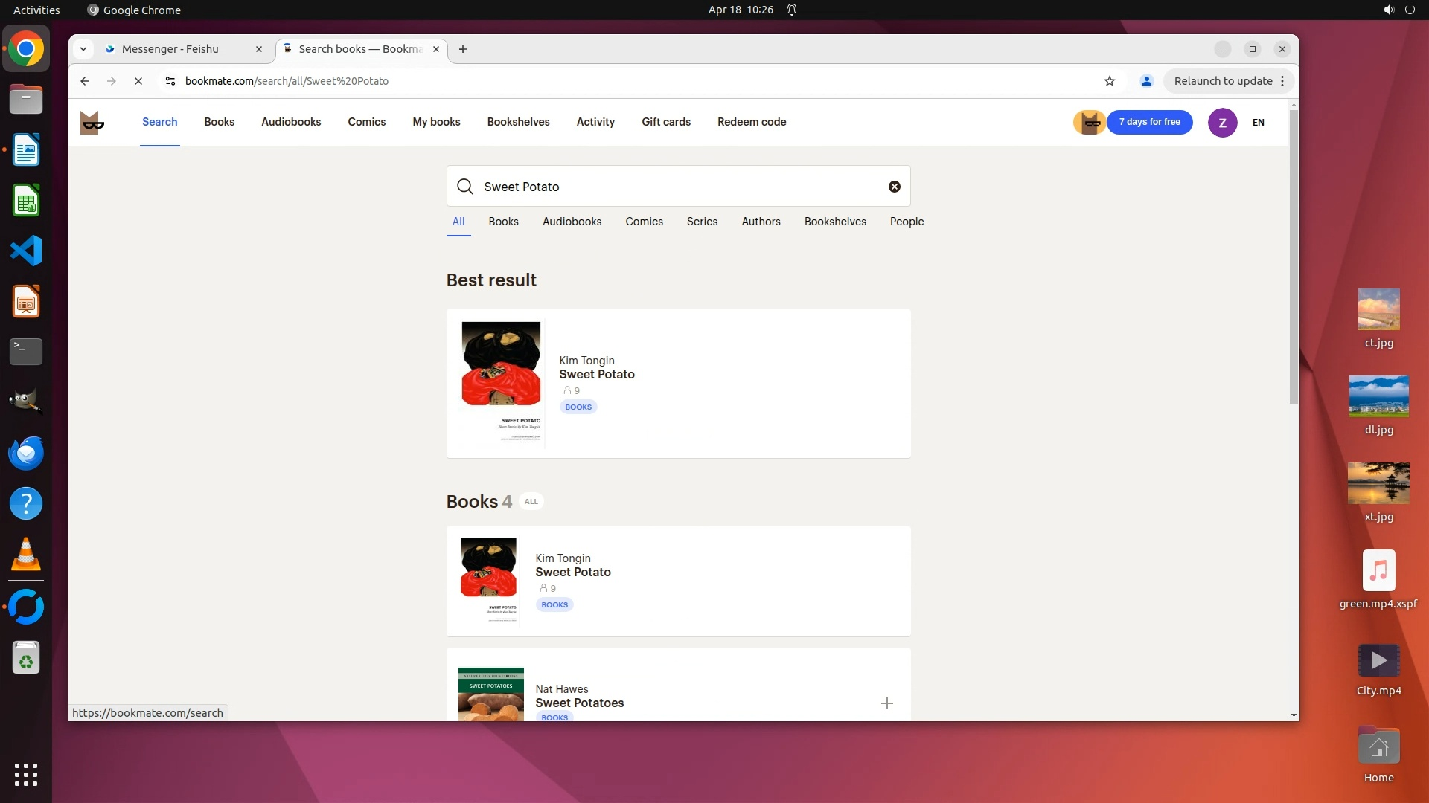This screenshot has height=803, width=1429.
Task: Open Chrome's three-dot menu beside Relaunch
Action: [x=1282, y=81]
